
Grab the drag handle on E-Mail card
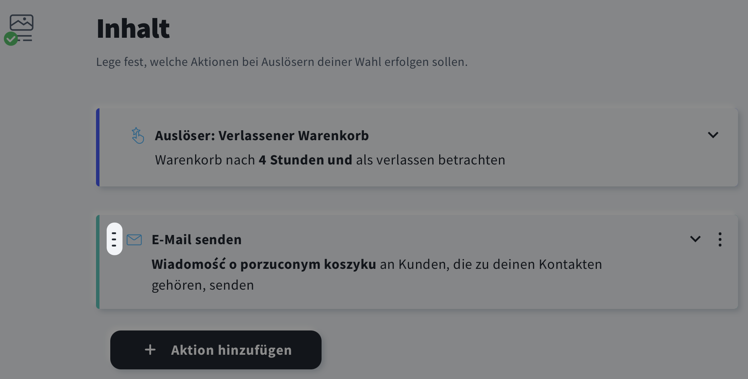(x=115, y=239)
